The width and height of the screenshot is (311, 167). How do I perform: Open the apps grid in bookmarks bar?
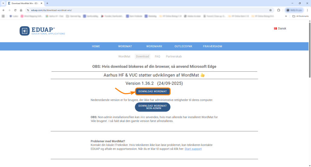pos(3,16)
